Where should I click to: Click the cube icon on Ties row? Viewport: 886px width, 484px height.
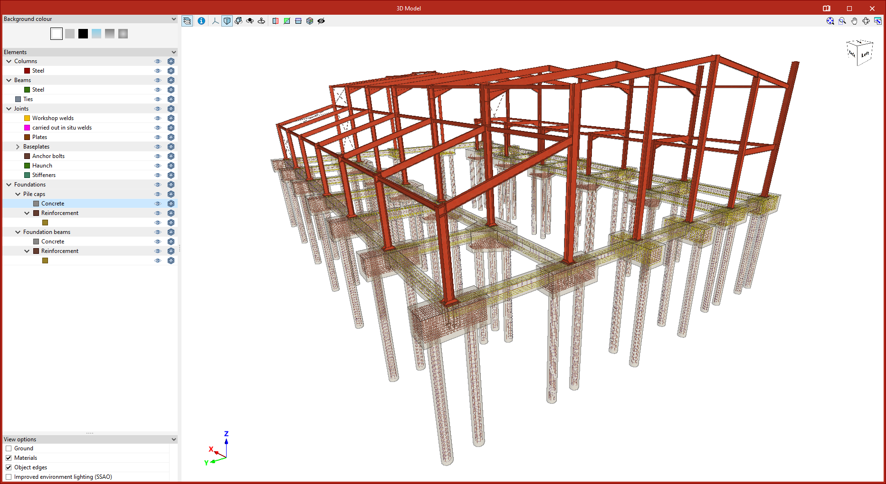171,99
